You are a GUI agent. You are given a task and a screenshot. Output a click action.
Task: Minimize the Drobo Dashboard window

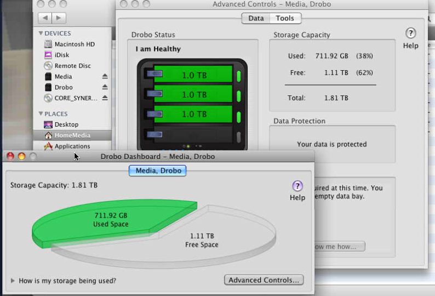point(21,156)
